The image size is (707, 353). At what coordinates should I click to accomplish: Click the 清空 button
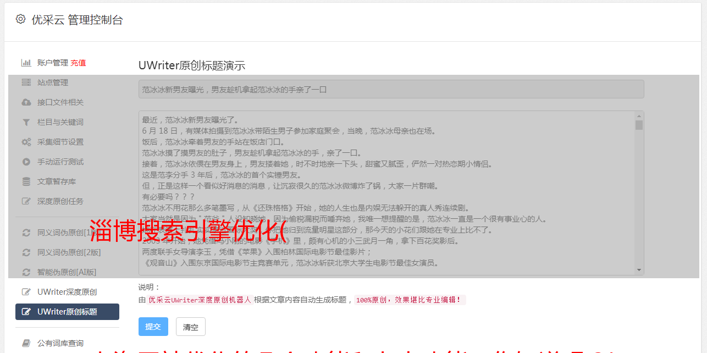190,327
